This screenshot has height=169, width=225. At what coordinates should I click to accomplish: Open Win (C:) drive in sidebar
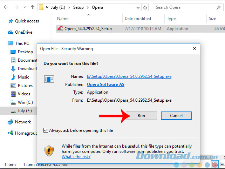(x=25, y=102)
